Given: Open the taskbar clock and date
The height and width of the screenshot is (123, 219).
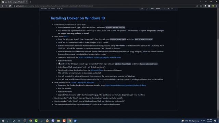Looking at the screenshot, I should [x=209, y=121].
